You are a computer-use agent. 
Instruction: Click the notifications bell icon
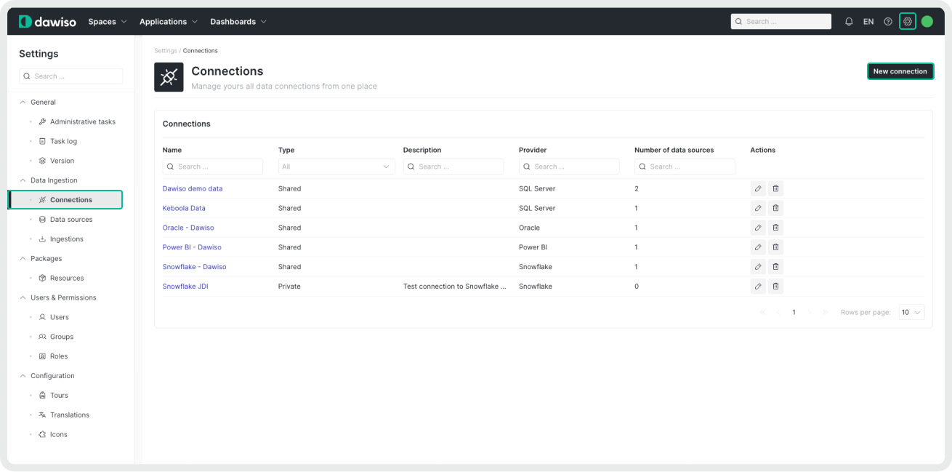tap(849, 22)
